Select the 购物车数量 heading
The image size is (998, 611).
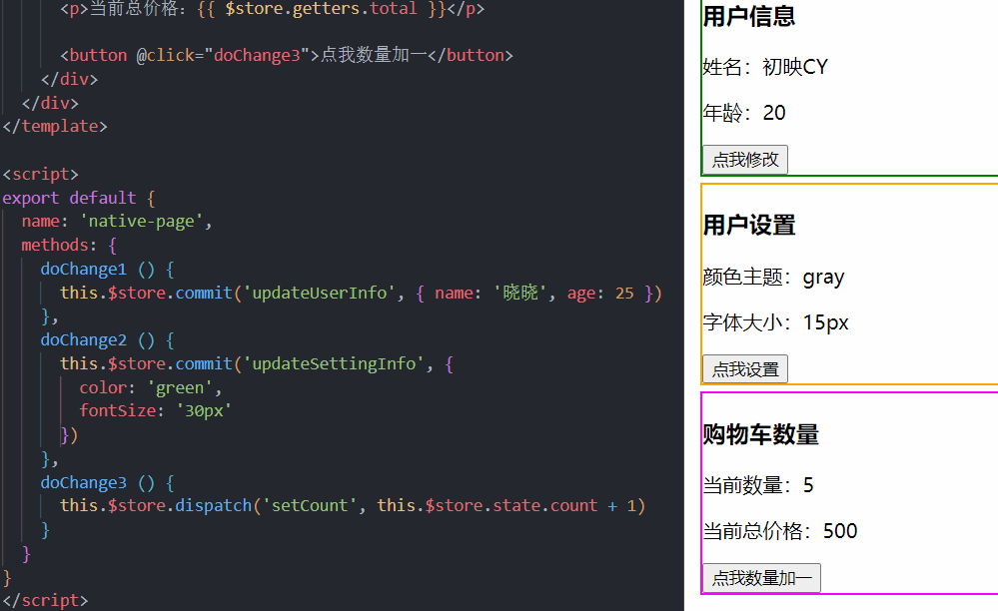tap(760, 434)
